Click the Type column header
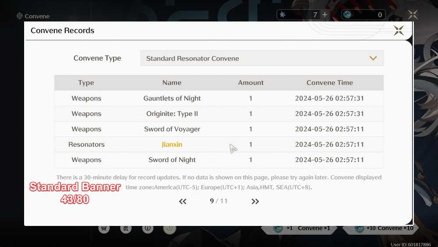The height and width of the screenshot is (247, 438). (86, 82)
